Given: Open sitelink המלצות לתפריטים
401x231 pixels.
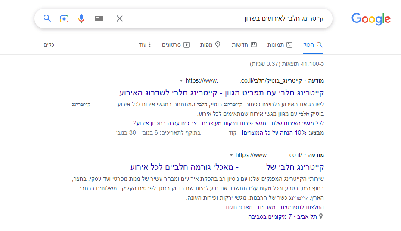Looking at the screenshot, I should pos(302,207).
